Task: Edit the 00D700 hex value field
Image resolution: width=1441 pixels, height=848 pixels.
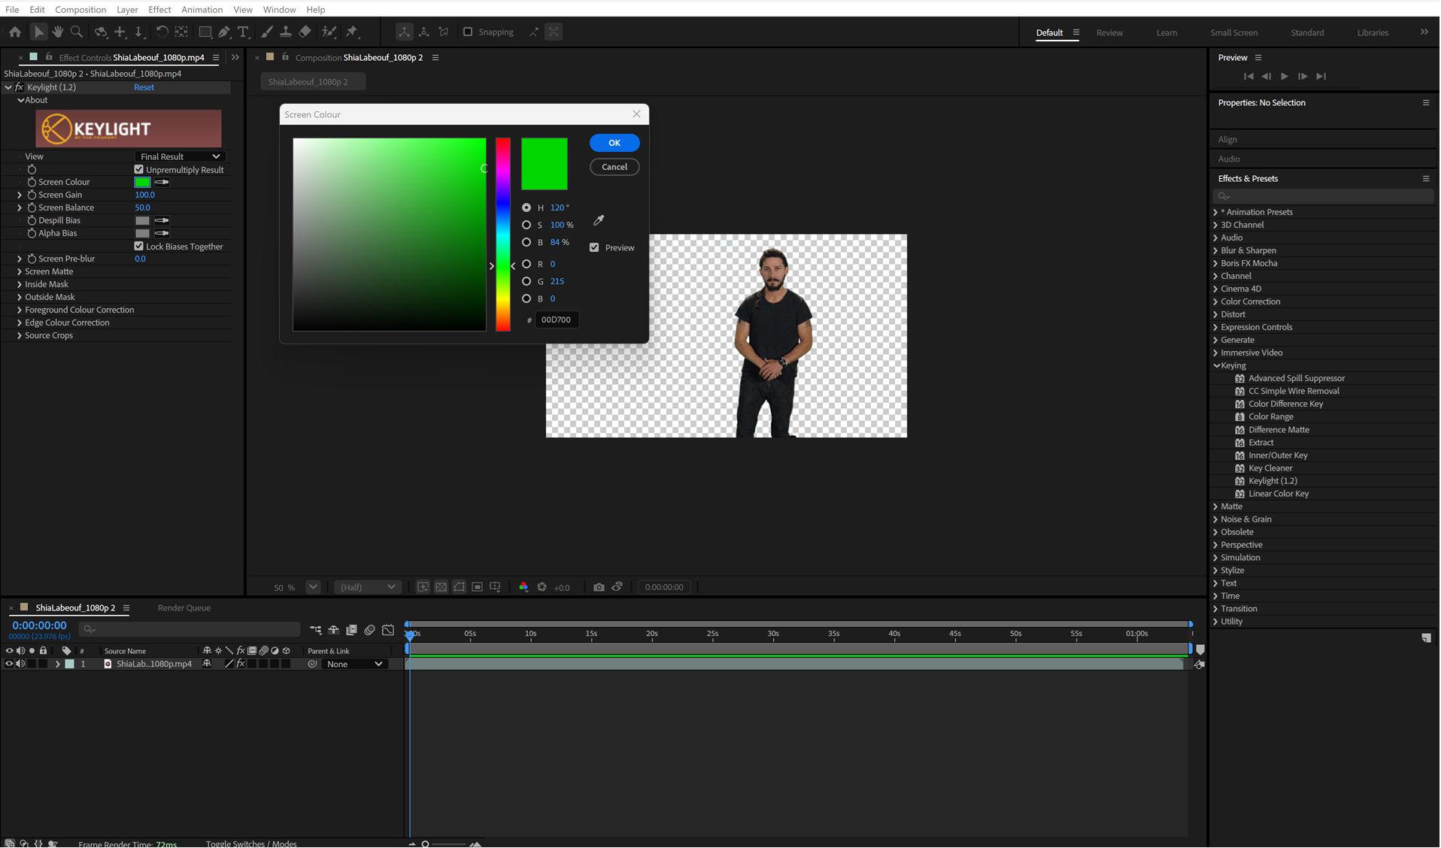Action: pos(557,319)
